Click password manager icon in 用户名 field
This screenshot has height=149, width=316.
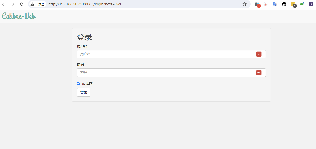pos(259,54)
